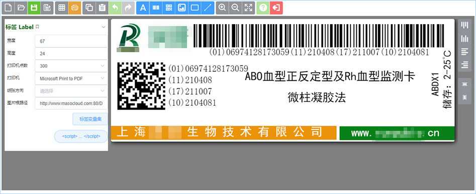Select the green www website banner
Screen dimensions: 476x194
(x=397, y=133)
